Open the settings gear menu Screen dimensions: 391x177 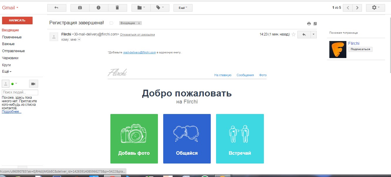click(x=375, y=8)
